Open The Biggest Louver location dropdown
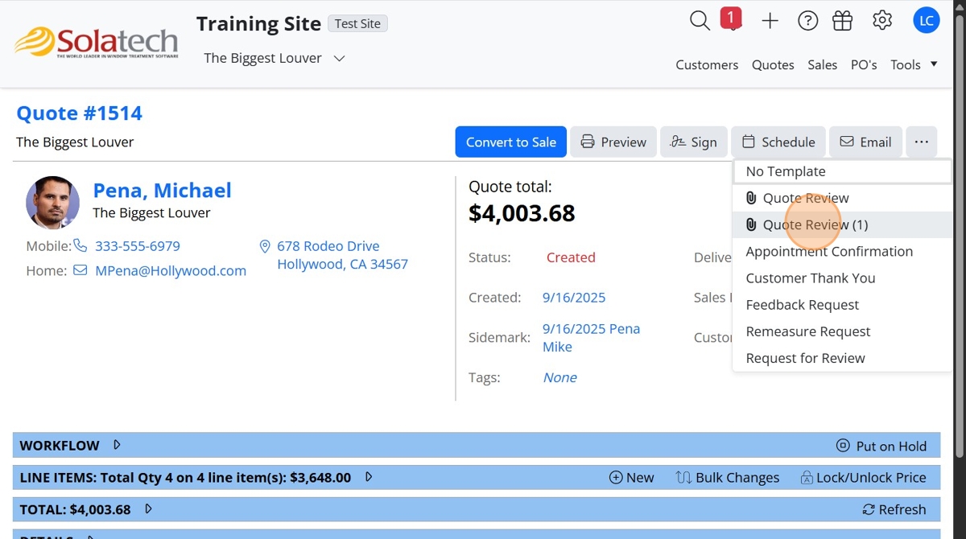This screenshot has height=539, width=966. pos(275,58)
